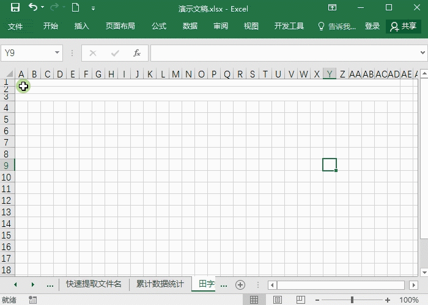Click the 就绪 status text
The image size is (428, 305).
[9, 300]
